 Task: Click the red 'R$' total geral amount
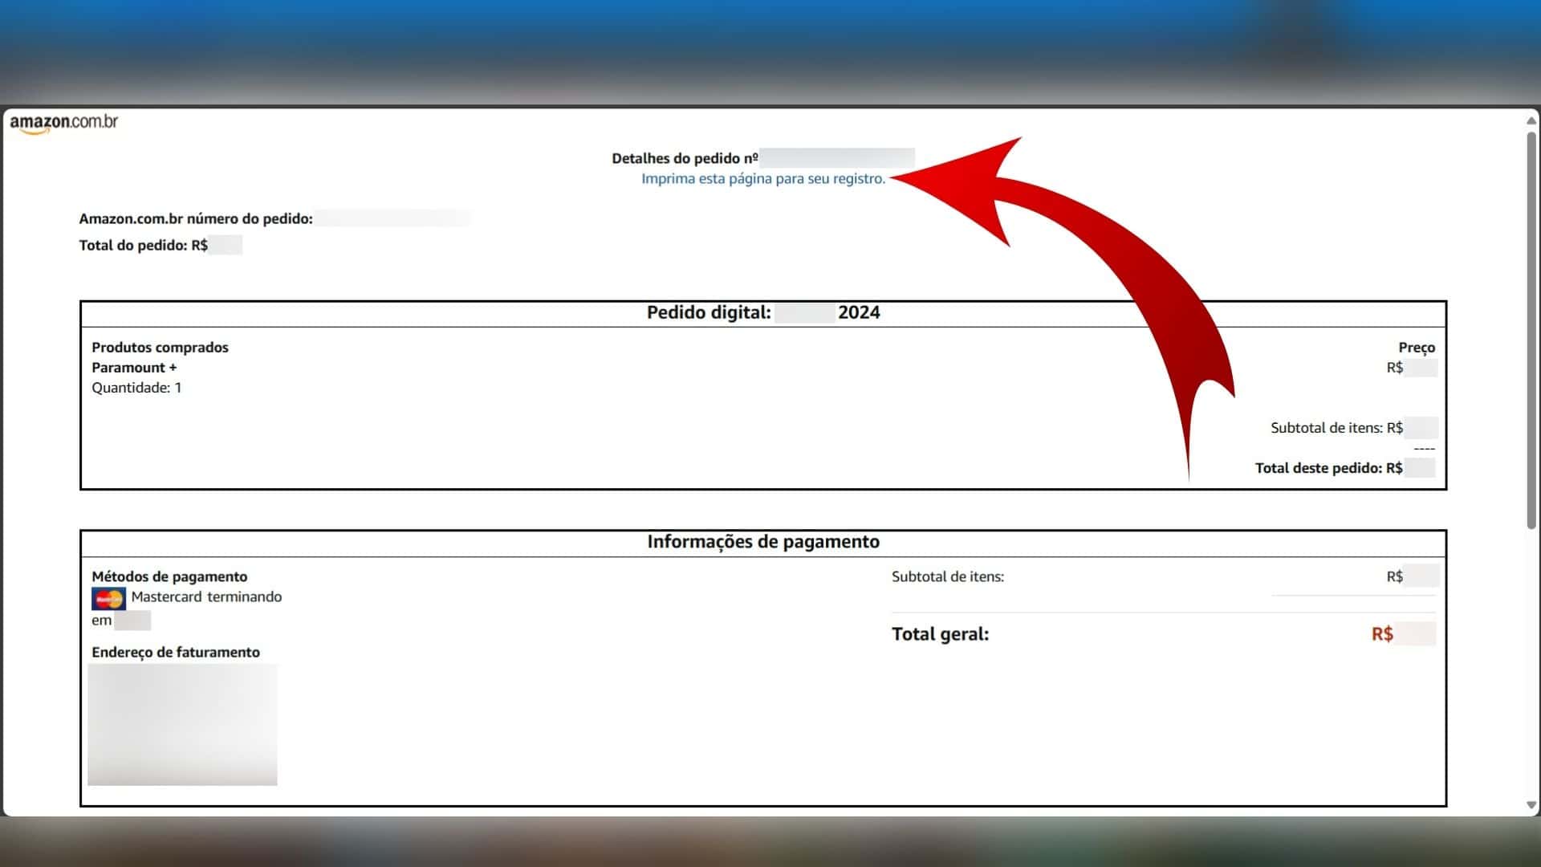click(1382, 634)
